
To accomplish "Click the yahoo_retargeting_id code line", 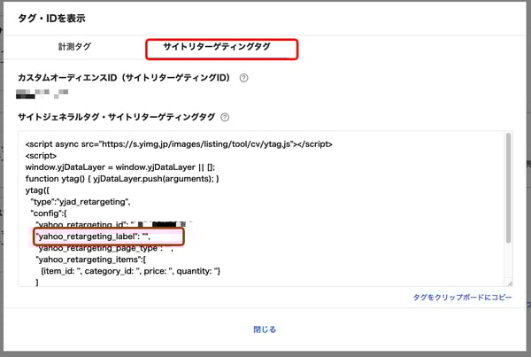I will coord(114,225).
